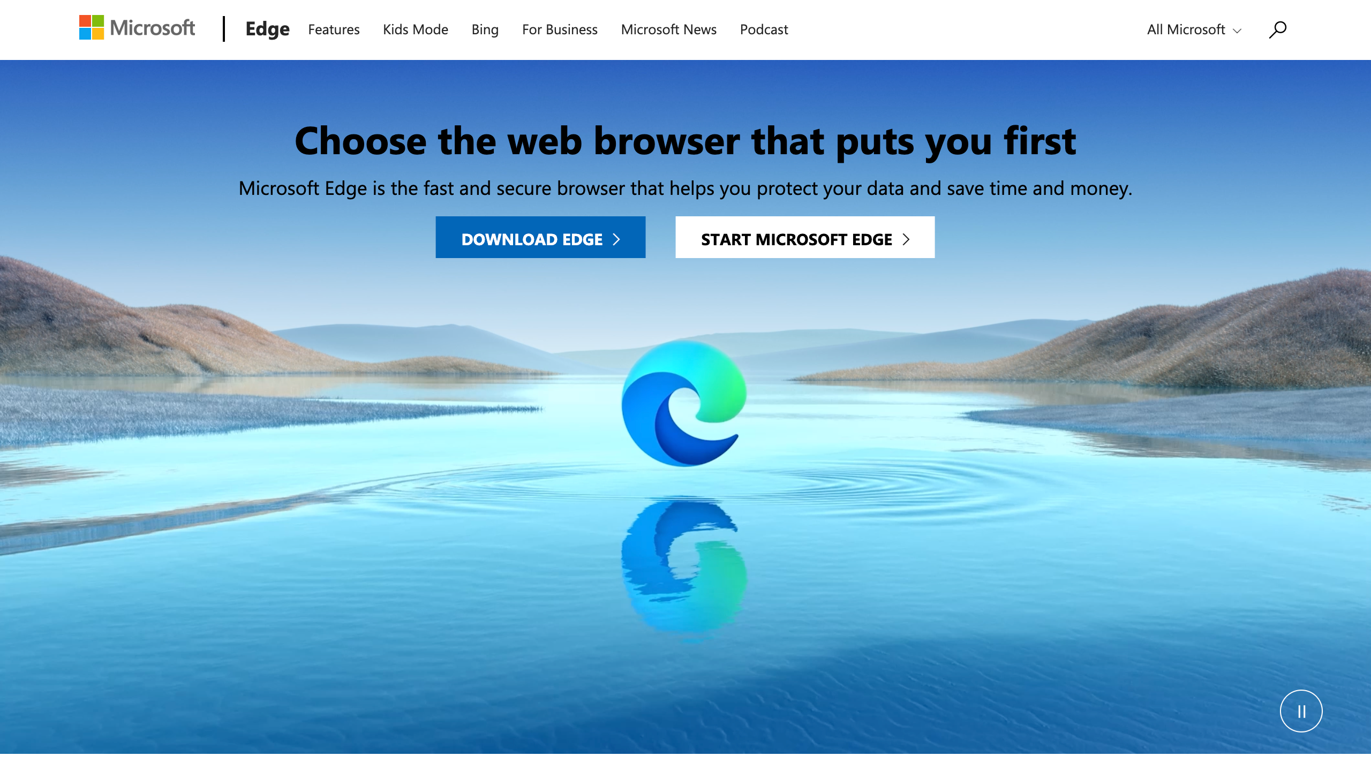Image resolution: width=1371 pixels, height=771 pixels.
Task: Enable the Microsoft Edge browser download
Action: (x=539, y=237)
